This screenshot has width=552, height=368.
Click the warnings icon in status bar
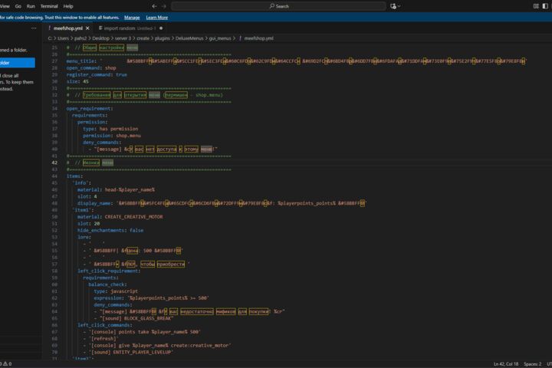5,363
